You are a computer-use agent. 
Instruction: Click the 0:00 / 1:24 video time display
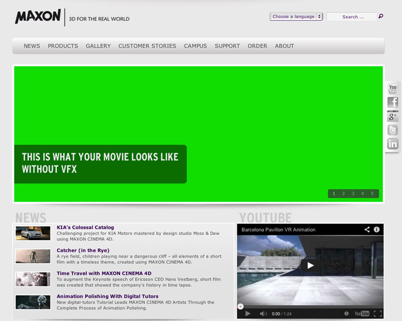[x=281, y=314]
